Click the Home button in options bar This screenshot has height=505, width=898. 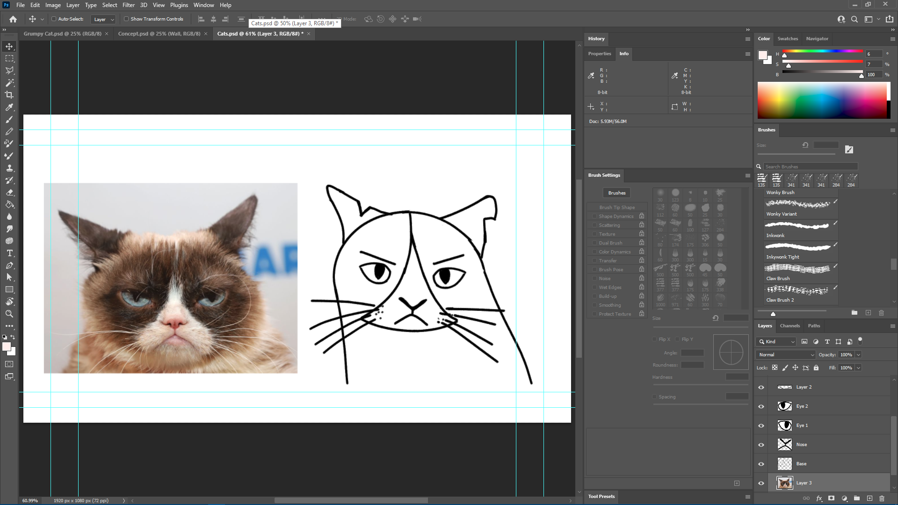point(13,19)
